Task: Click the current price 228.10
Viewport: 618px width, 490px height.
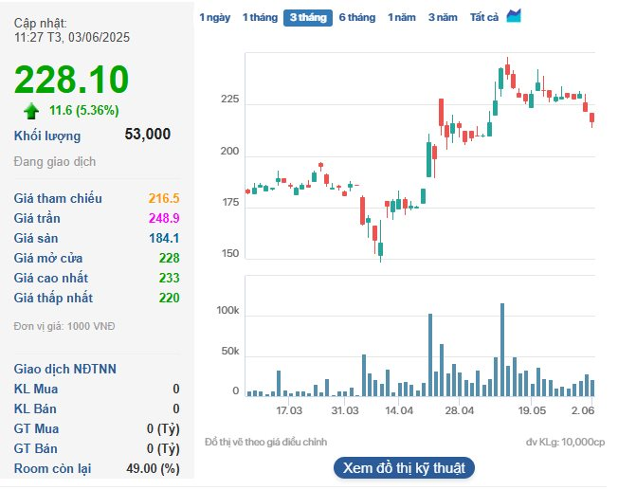Action: [x=71, y=80]
